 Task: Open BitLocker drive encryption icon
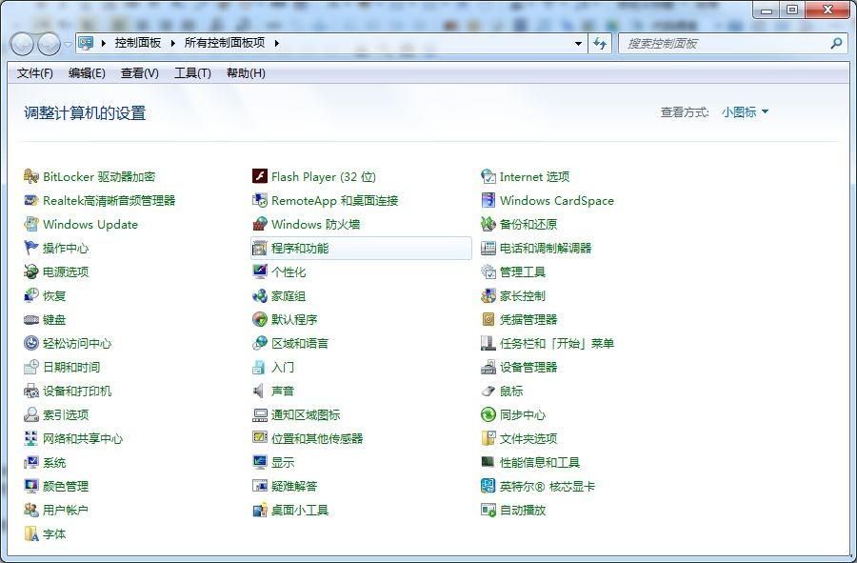[x=31, y=176]
